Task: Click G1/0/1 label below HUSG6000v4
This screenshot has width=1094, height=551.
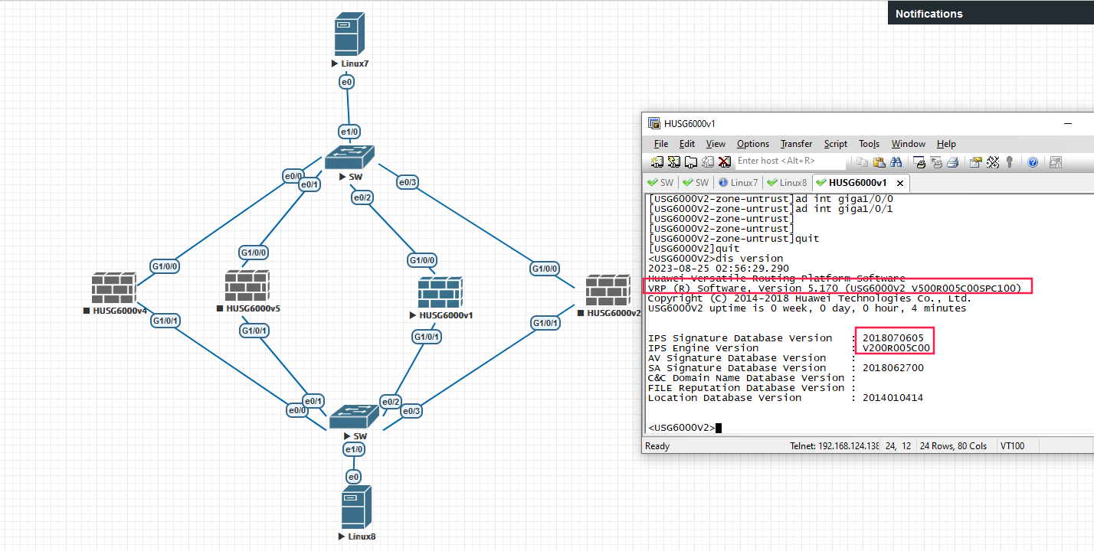Action: tap(166, 320)
